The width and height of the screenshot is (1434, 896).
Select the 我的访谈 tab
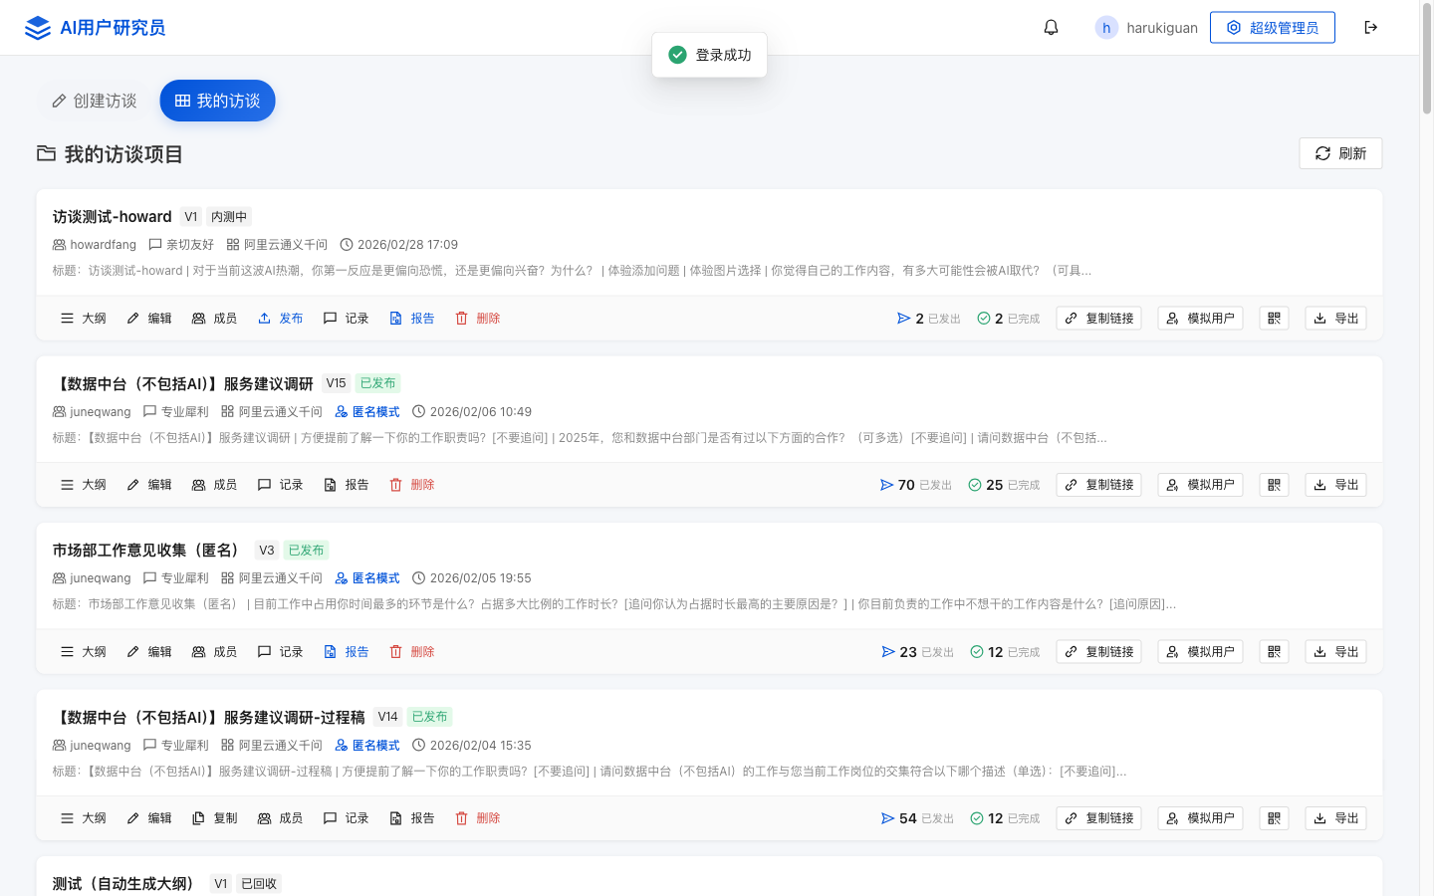217,101
